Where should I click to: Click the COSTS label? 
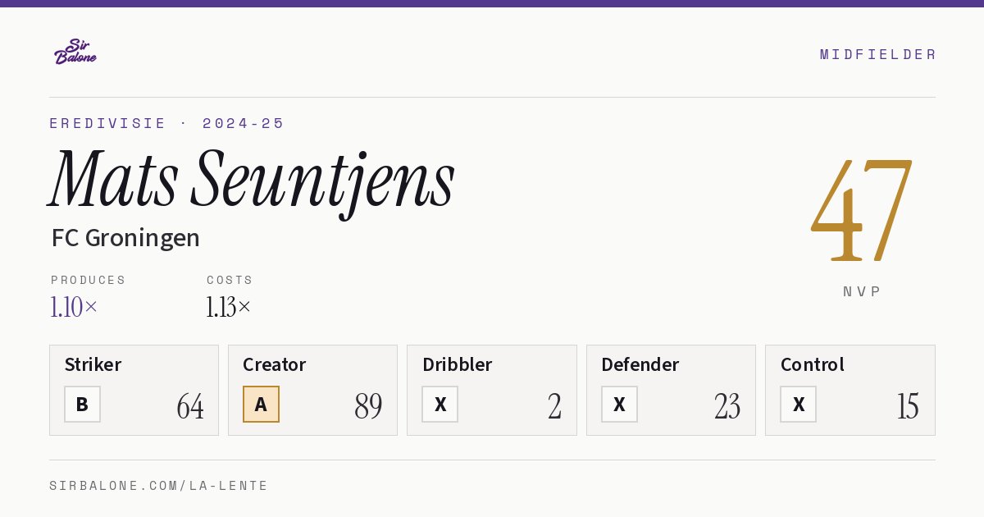coord(230,280)
